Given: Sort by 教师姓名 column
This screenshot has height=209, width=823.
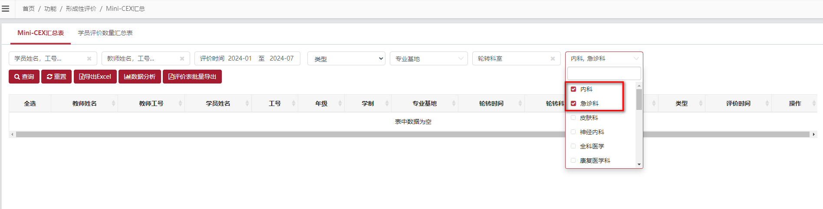Looking at the screenshot, I should click(85, 103).
